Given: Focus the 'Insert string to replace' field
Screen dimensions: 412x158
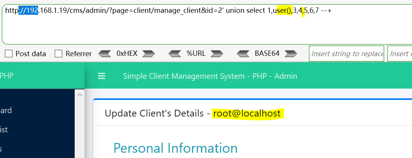Looking at the screenshot, I should 347,54.
